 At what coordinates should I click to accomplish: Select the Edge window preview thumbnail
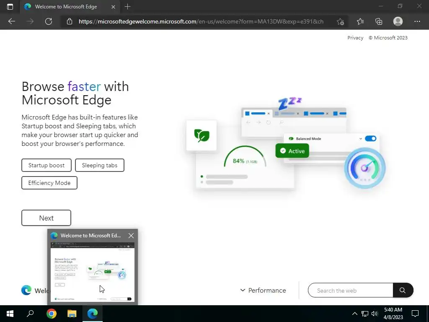(x=93, y=272)
